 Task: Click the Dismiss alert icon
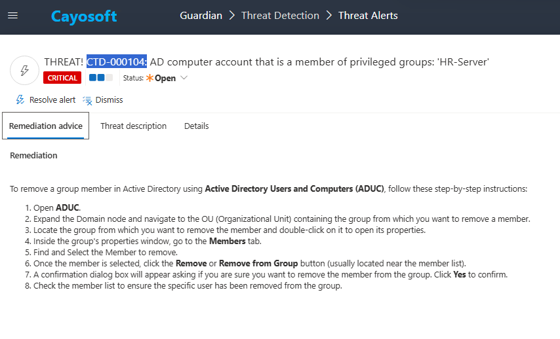[87, 100]
